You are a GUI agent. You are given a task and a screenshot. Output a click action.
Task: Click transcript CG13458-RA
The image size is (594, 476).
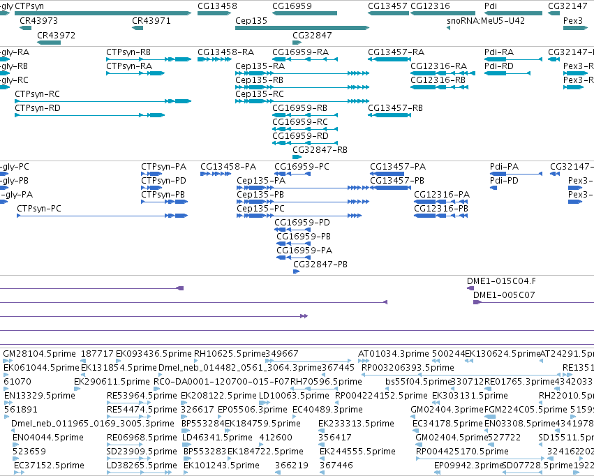(x=225, y=52)
